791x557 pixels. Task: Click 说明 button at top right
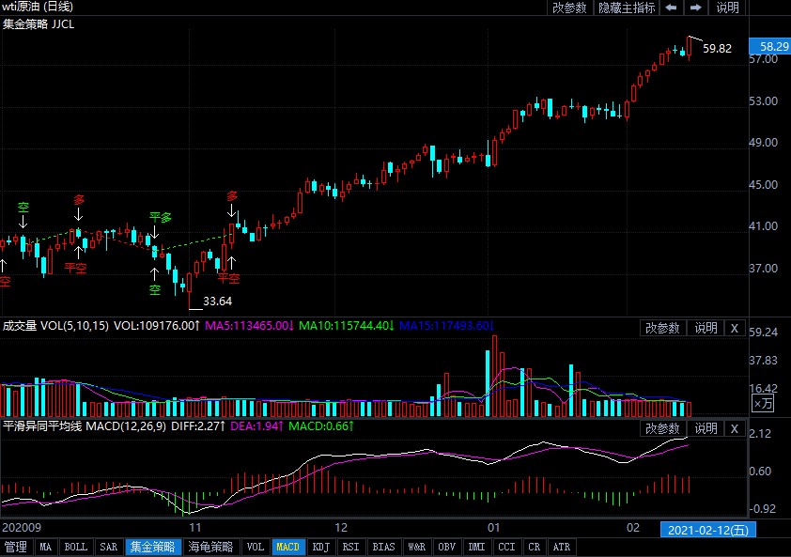[x=728, y=8]
